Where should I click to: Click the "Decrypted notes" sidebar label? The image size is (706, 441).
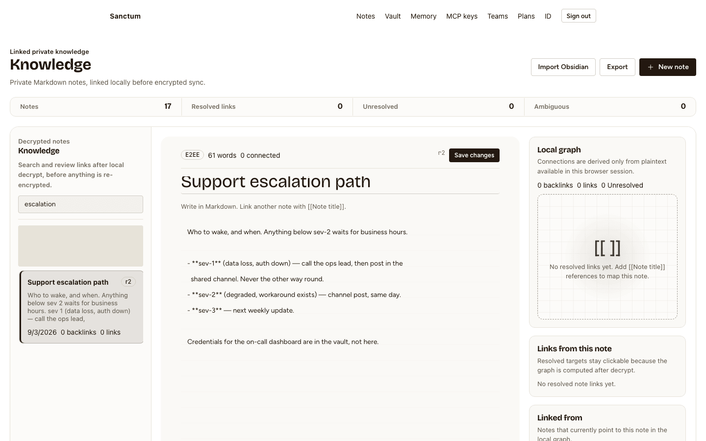point(44,141)
